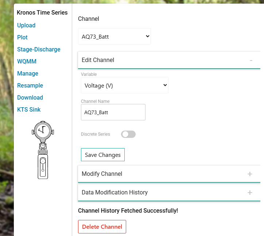Collapse Edit Channel with the minus icon
The width and height of the screenshot is (264, 236).
click(251, 60)
